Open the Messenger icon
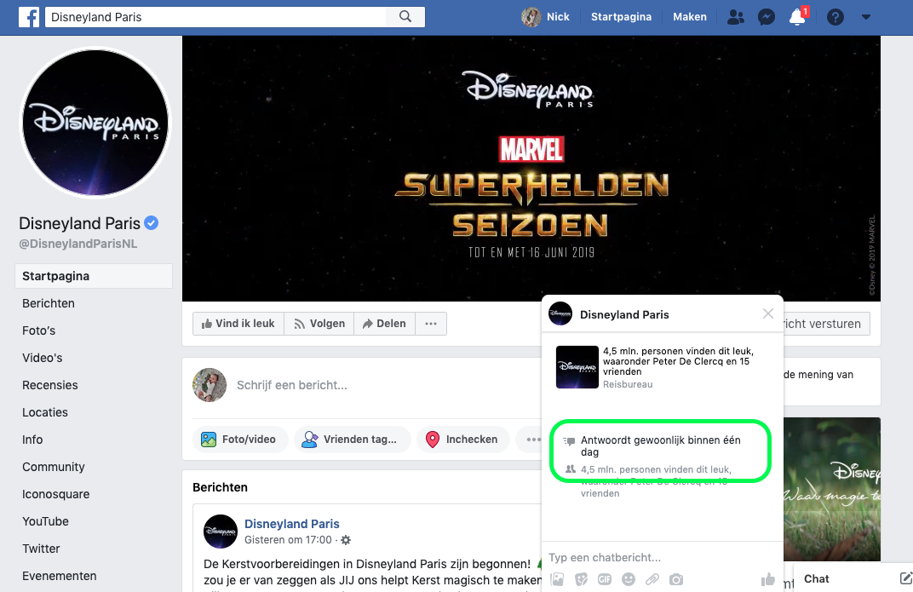 [x=767, y=18]
